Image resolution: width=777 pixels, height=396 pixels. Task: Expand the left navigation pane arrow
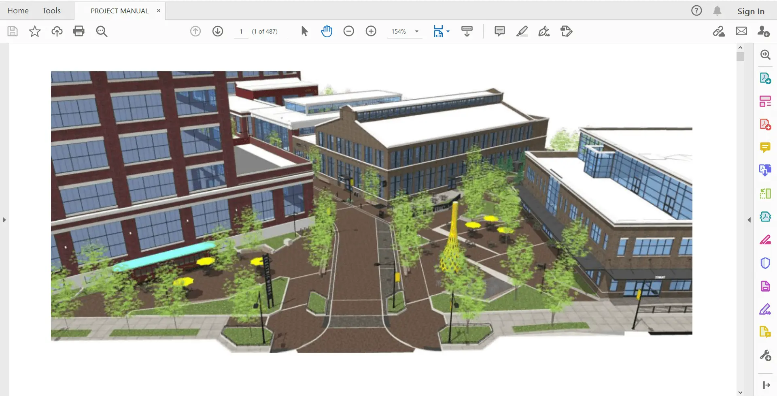(4, 220)
